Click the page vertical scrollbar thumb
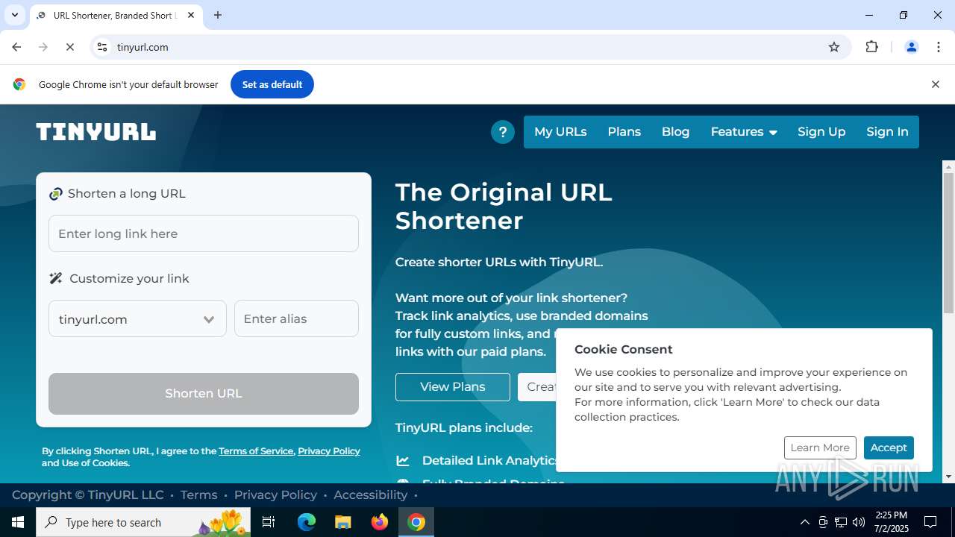Image resolution: width=955 pixels, height=537 pixels. 948,242
